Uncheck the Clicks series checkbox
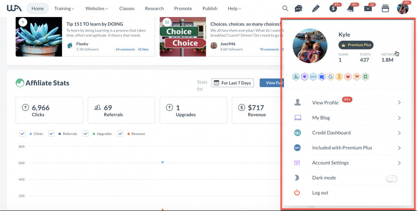The height and width of the screenshot is (211, 417). tap(23, 134)
